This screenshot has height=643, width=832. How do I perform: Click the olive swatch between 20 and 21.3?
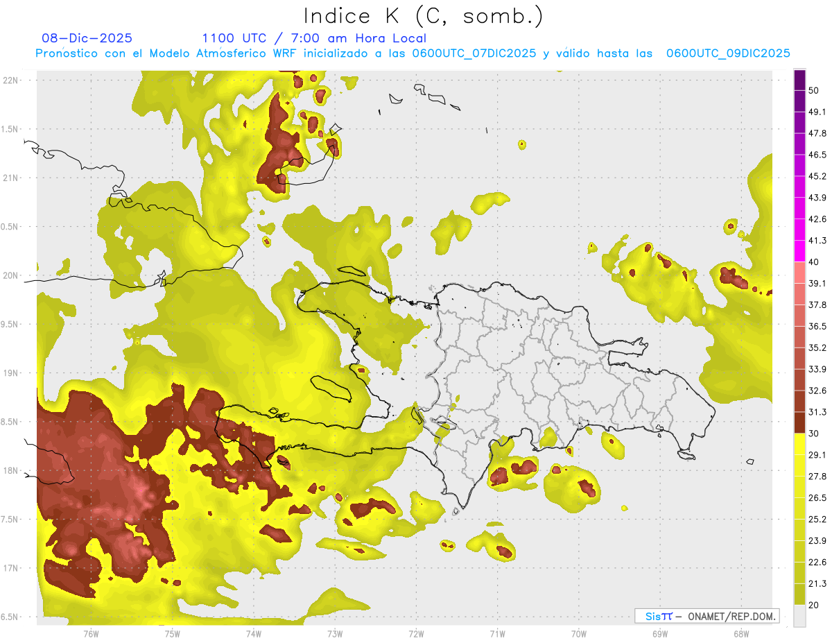click(x=799, y=594)
